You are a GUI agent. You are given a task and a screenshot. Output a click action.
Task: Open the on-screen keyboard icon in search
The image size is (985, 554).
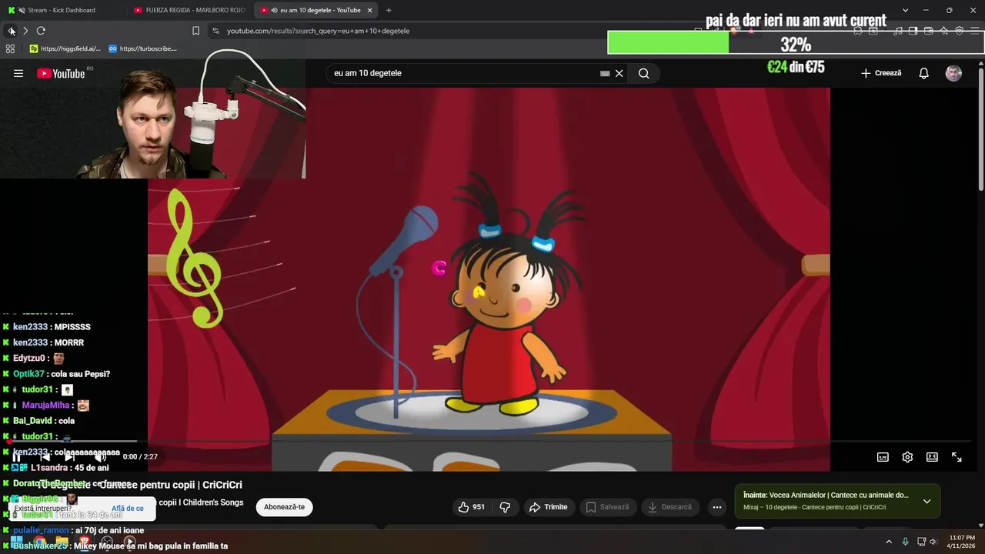605,73
